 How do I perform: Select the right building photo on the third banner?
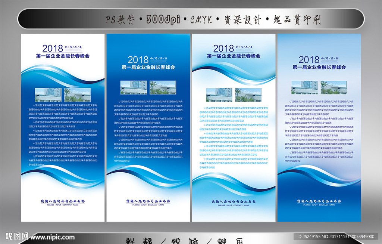point(248,95)
